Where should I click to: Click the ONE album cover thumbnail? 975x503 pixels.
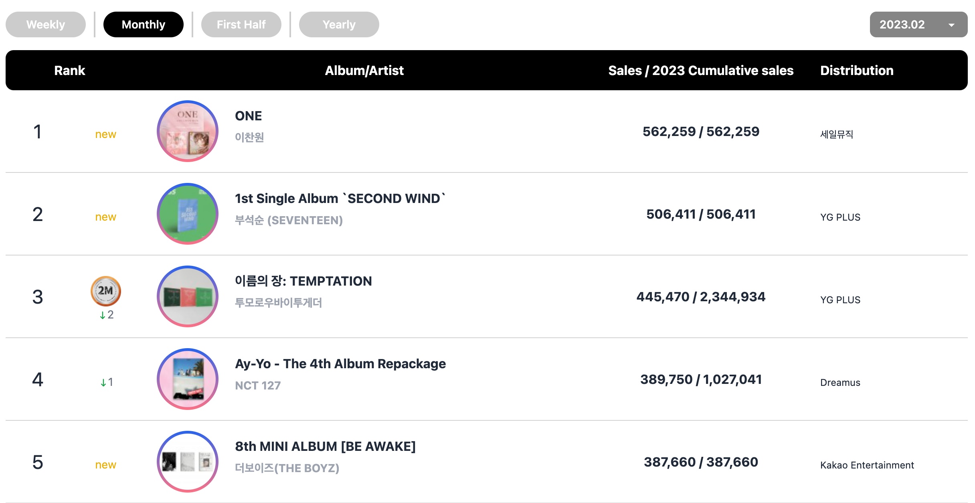point(187,131)
